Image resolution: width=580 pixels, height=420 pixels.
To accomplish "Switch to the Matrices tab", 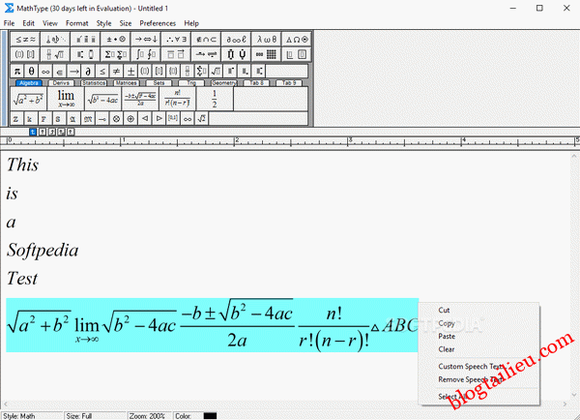I will 126,83.
